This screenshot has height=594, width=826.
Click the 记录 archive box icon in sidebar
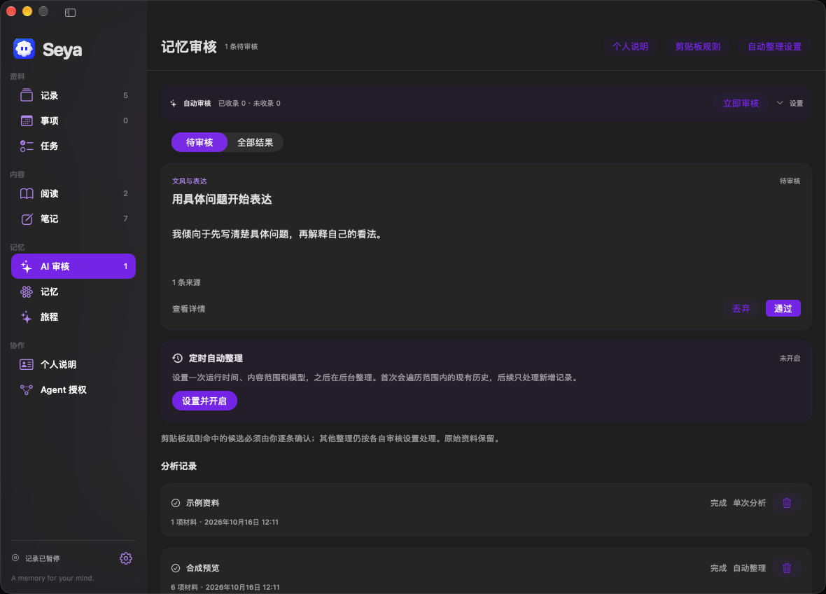(x=27, y=95)
